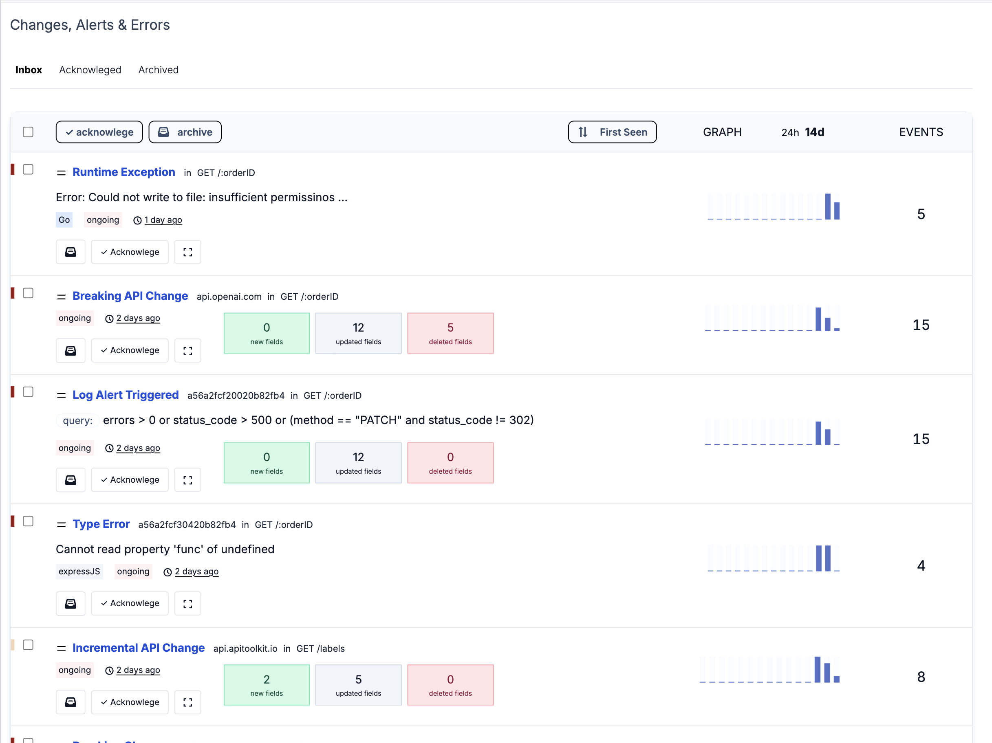992x743 pixels.
Task: Expand Type Error using the fullscreen icon
Action: (x=187, y=603)
